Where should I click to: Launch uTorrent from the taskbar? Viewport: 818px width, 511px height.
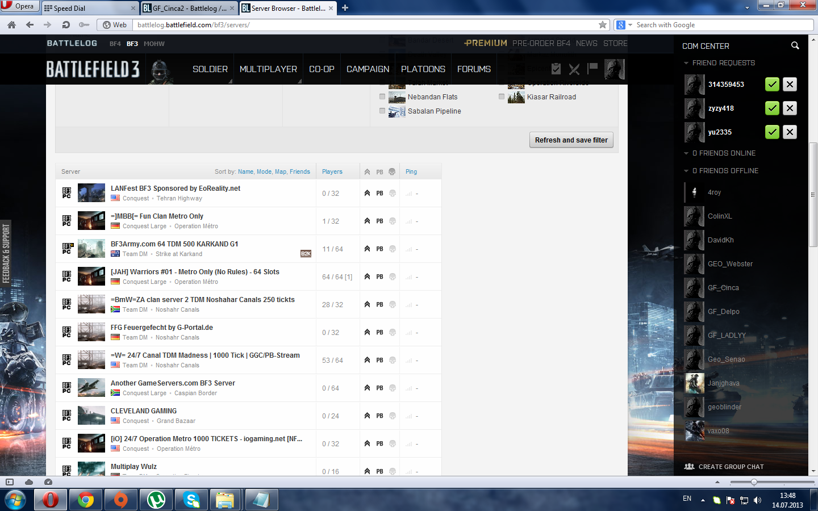tap(156, 500)
